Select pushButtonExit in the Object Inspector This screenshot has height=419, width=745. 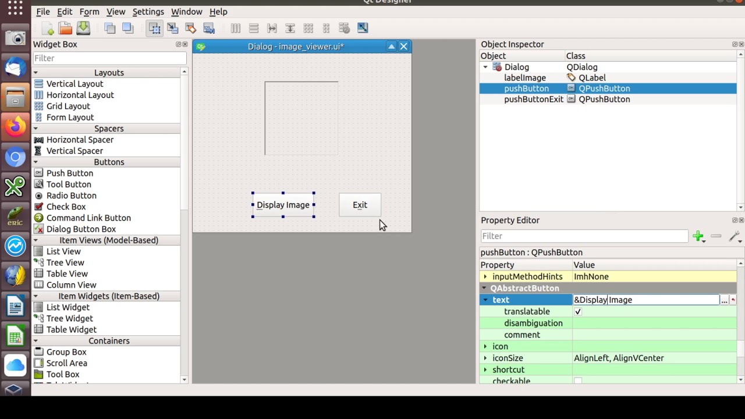tap(534, 100)
